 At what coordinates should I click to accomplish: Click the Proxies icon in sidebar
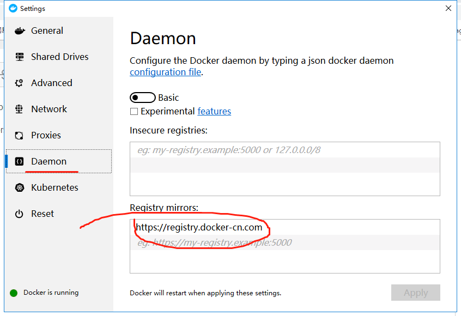point(19,135)
